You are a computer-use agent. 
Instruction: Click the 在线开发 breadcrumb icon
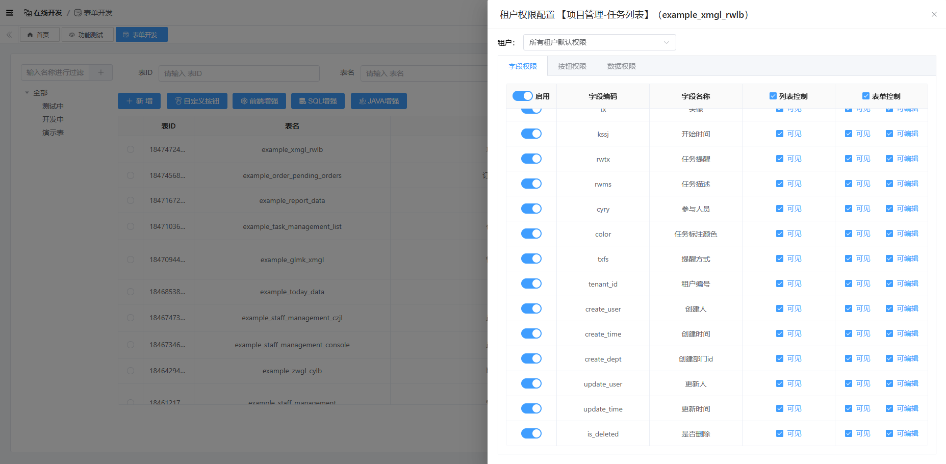coord(27,12)
